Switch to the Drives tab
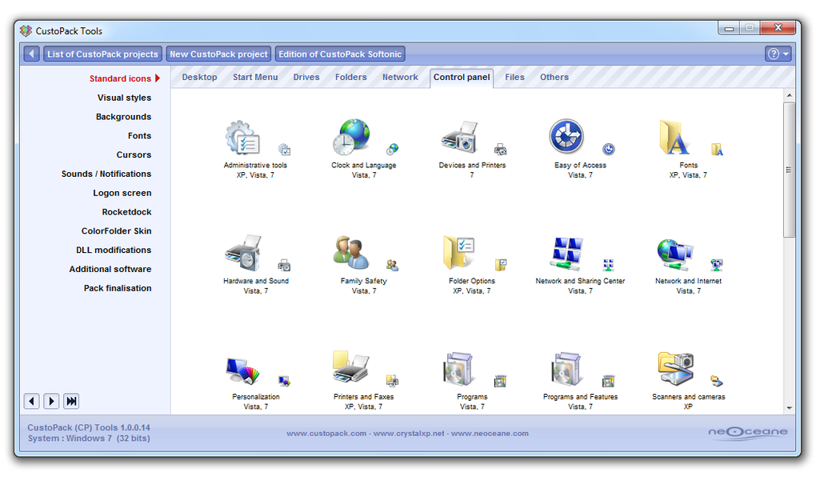 tap(306, 77)
